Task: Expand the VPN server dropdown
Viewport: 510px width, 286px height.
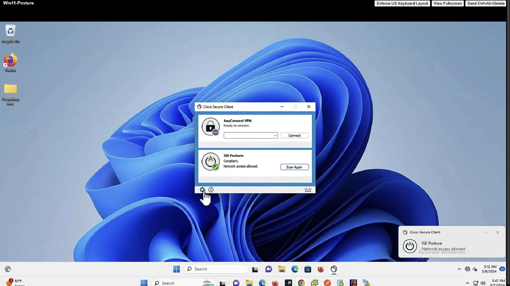Action: pos(275,135)
